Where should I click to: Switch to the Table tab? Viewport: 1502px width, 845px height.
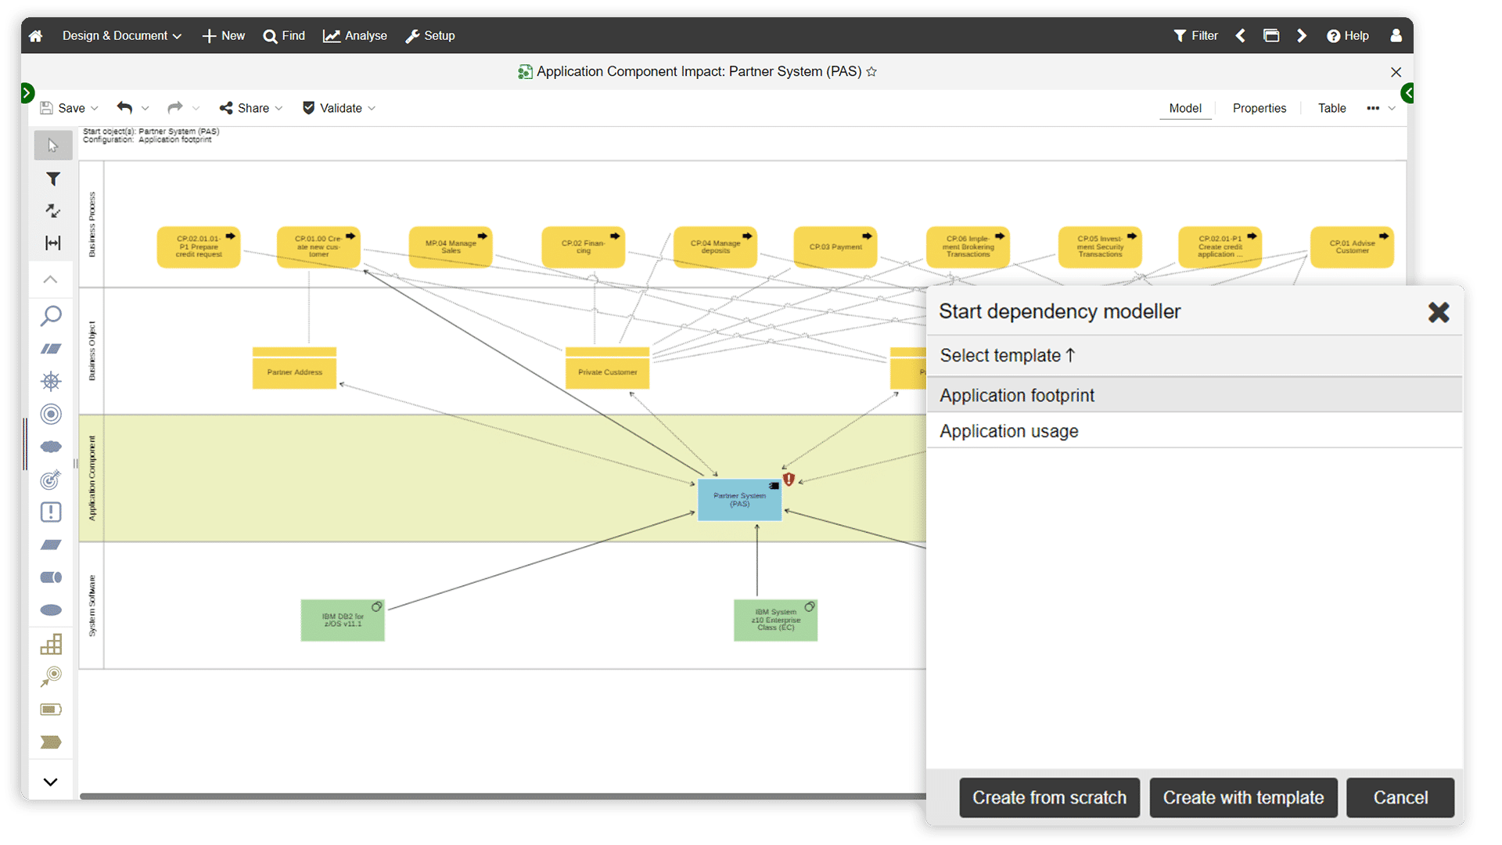[x=1331, y=109]
